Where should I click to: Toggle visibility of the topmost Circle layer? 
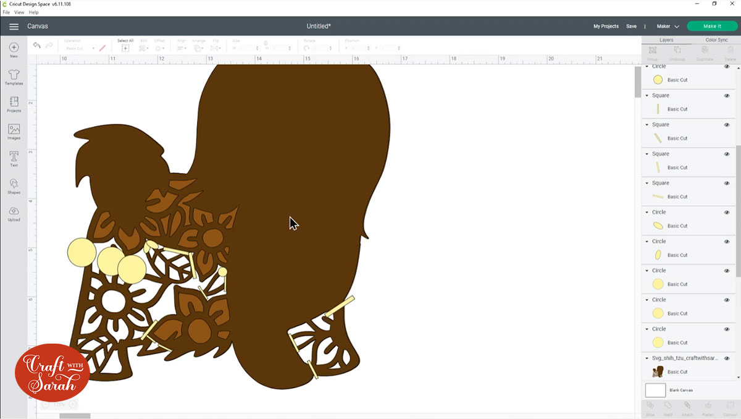727,66
